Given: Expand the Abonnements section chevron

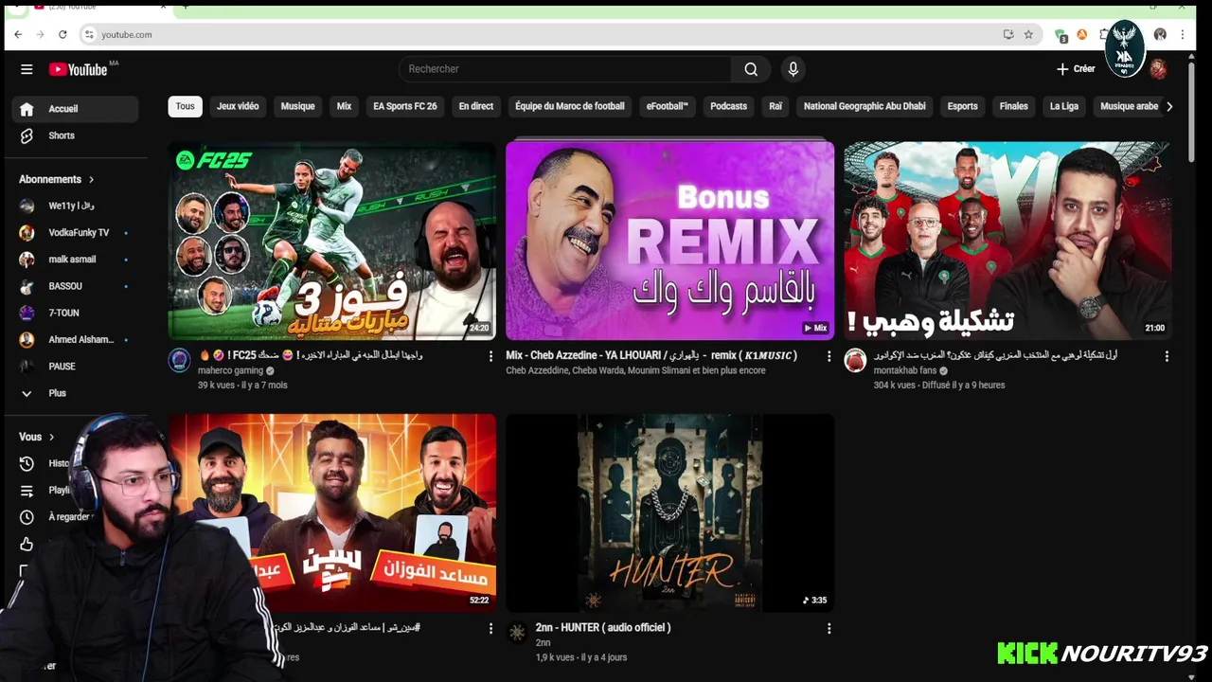Looking at the screenshot, I should tap(92, 179).
